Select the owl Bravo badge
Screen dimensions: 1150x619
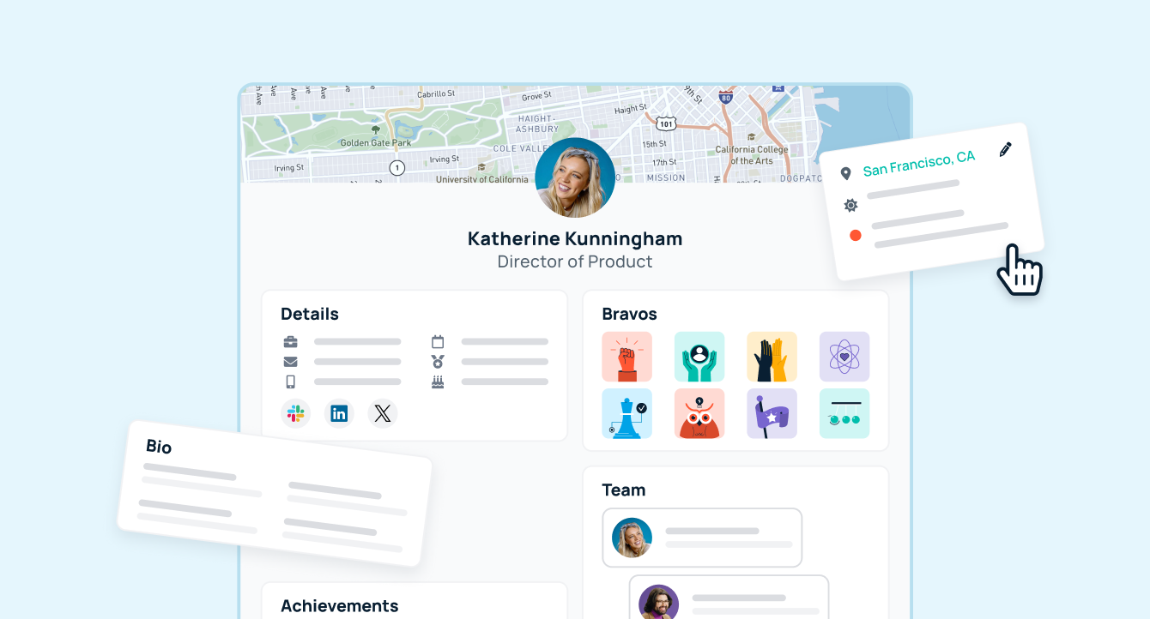699,413
